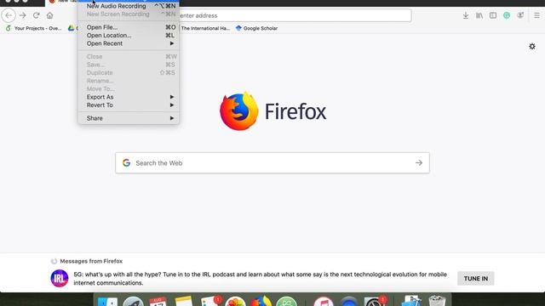Expand the Revert To submenu
This screenshot has width=545, height=306.
129,105
